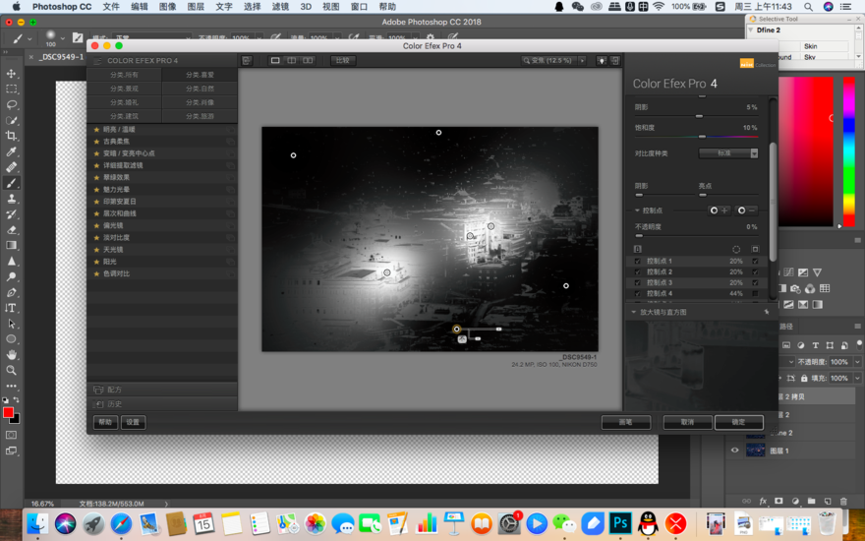Select the 分类:景观 category tab
The width and height of the screenshot is (865, 541).
[x=124, y=89]
